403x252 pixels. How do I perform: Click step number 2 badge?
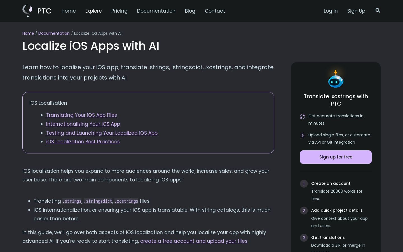[x=304, y=211]
